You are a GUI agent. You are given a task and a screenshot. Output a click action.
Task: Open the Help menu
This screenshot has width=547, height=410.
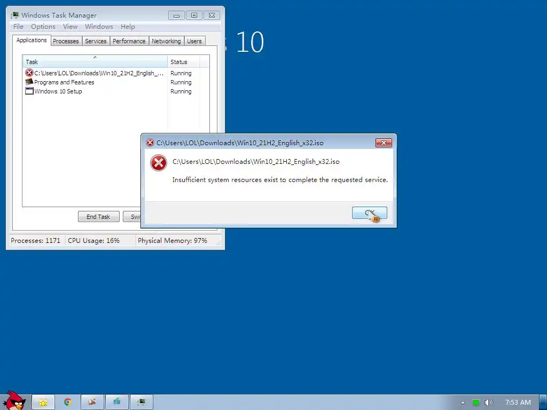pyautogui.click(x=128, y=27)
